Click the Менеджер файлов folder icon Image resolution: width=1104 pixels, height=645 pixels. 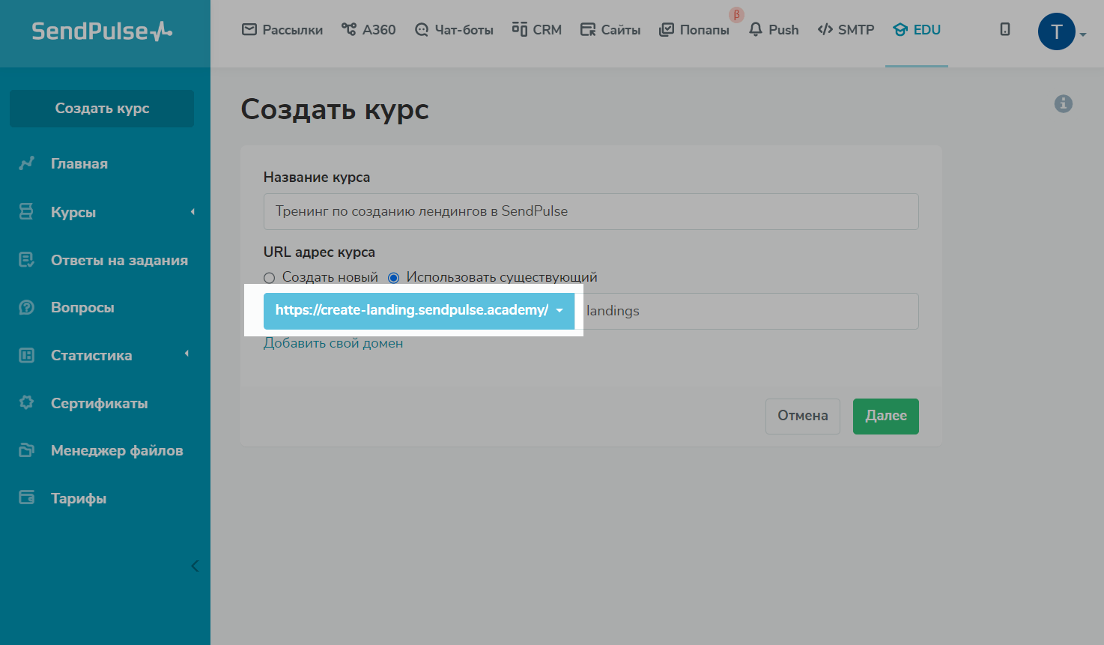tap(27, 451)
